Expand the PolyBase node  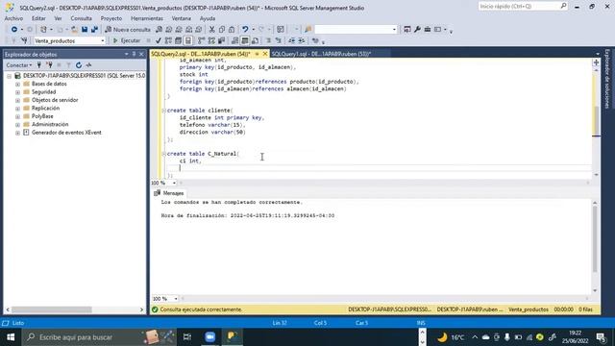tap(17, 116)
